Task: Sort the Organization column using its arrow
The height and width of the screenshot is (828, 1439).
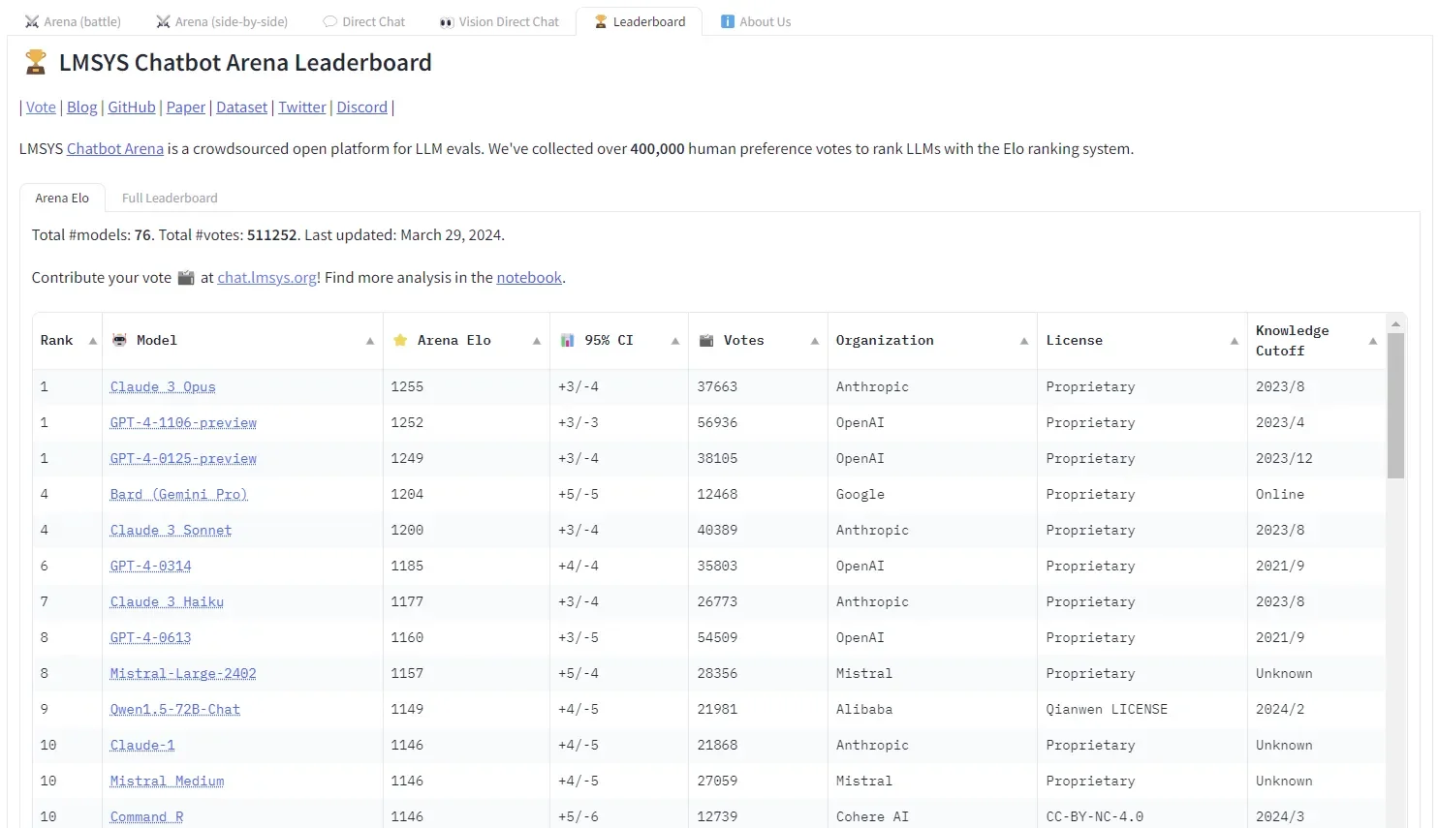Action: pyautogui.click(x=1023, y=341)
